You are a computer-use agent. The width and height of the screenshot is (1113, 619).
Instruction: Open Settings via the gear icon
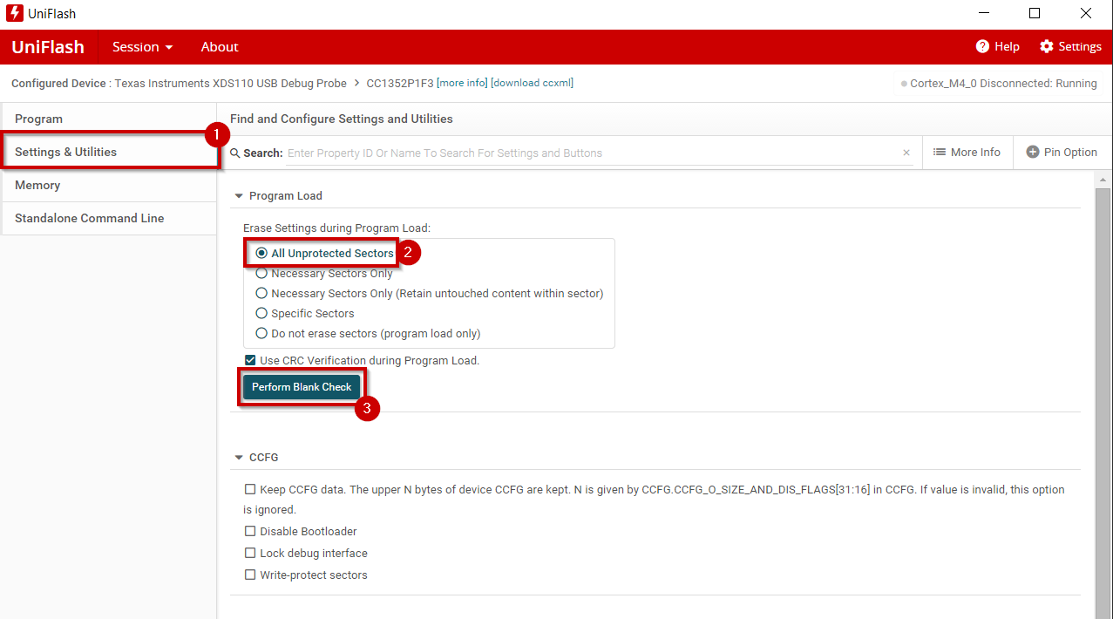pos(1047,47)
